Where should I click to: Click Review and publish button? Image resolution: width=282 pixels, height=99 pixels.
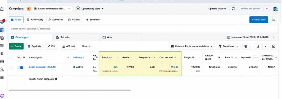pyautogui.click(x=250, y=8)
